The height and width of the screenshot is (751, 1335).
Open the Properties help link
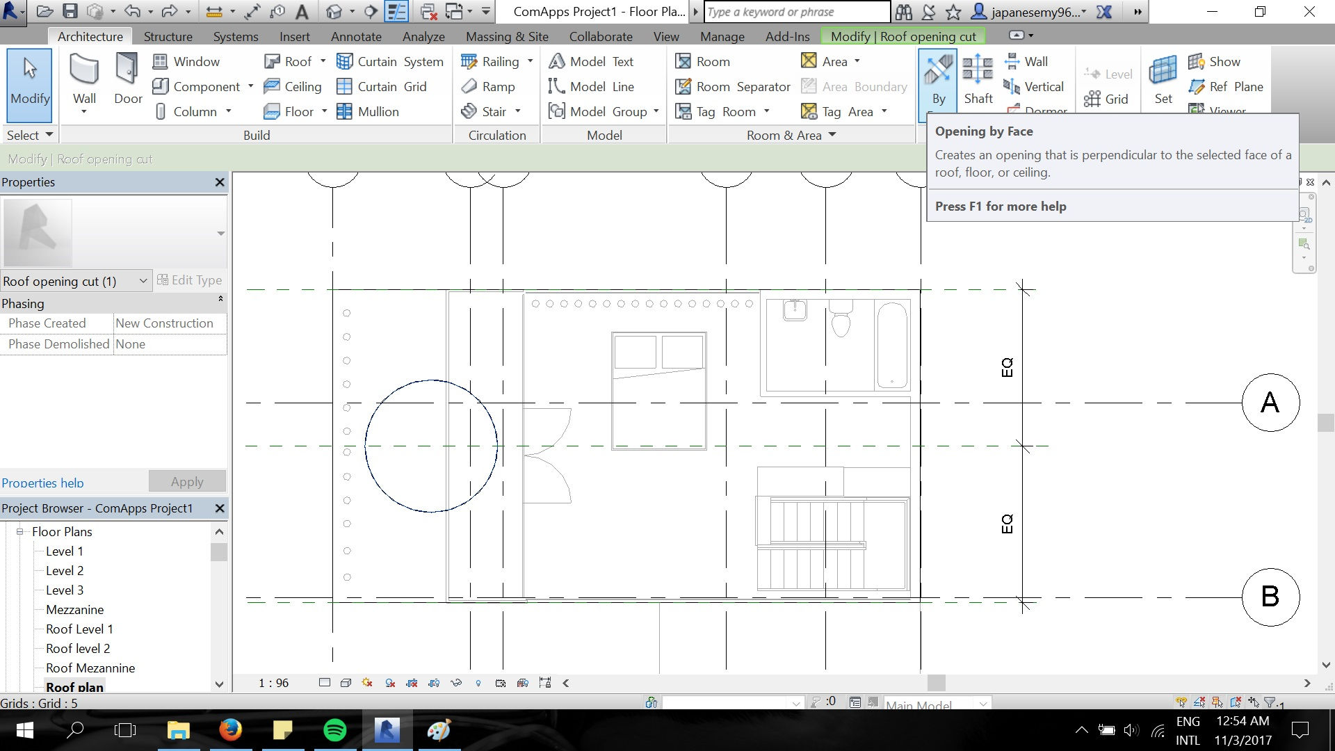(42, 483)
